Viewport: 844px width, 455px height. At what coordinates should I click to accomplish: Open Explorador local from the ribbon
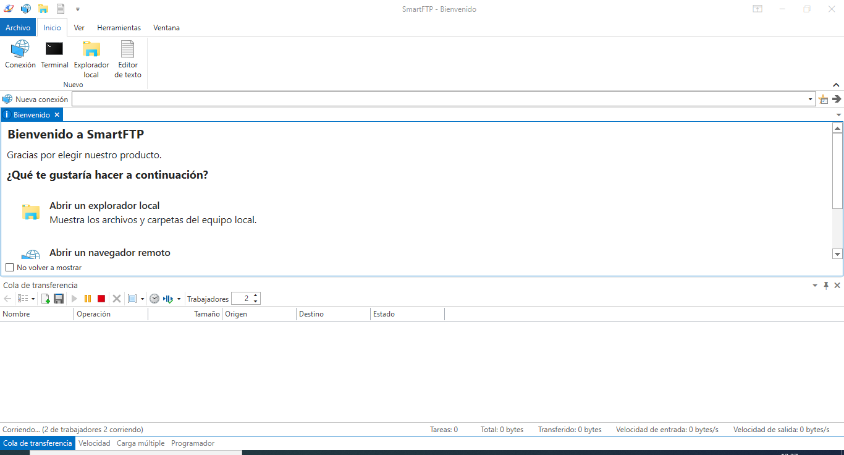click(91, 59)
